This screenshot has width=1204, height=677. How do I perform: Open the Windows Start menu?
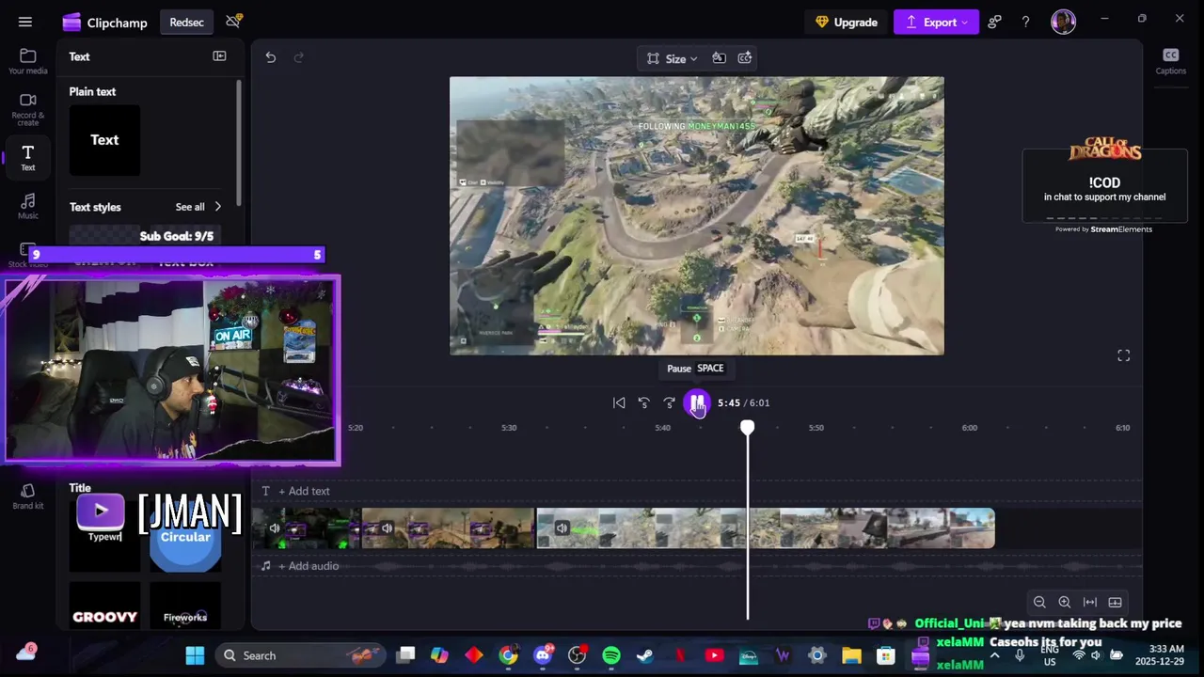click(195, 655)
